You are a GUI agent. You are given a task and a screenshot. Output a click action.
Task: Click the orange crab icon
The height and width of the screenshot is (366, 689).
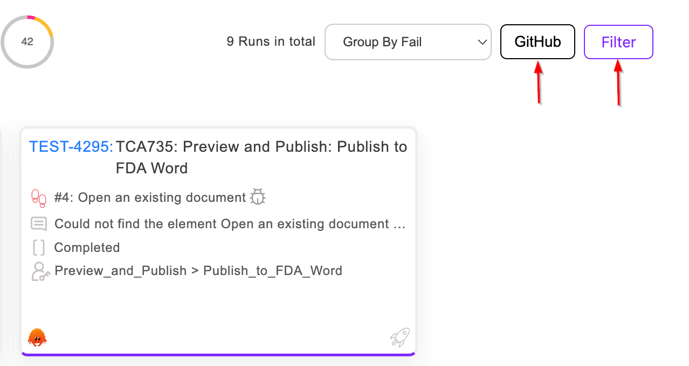point(37,337)
